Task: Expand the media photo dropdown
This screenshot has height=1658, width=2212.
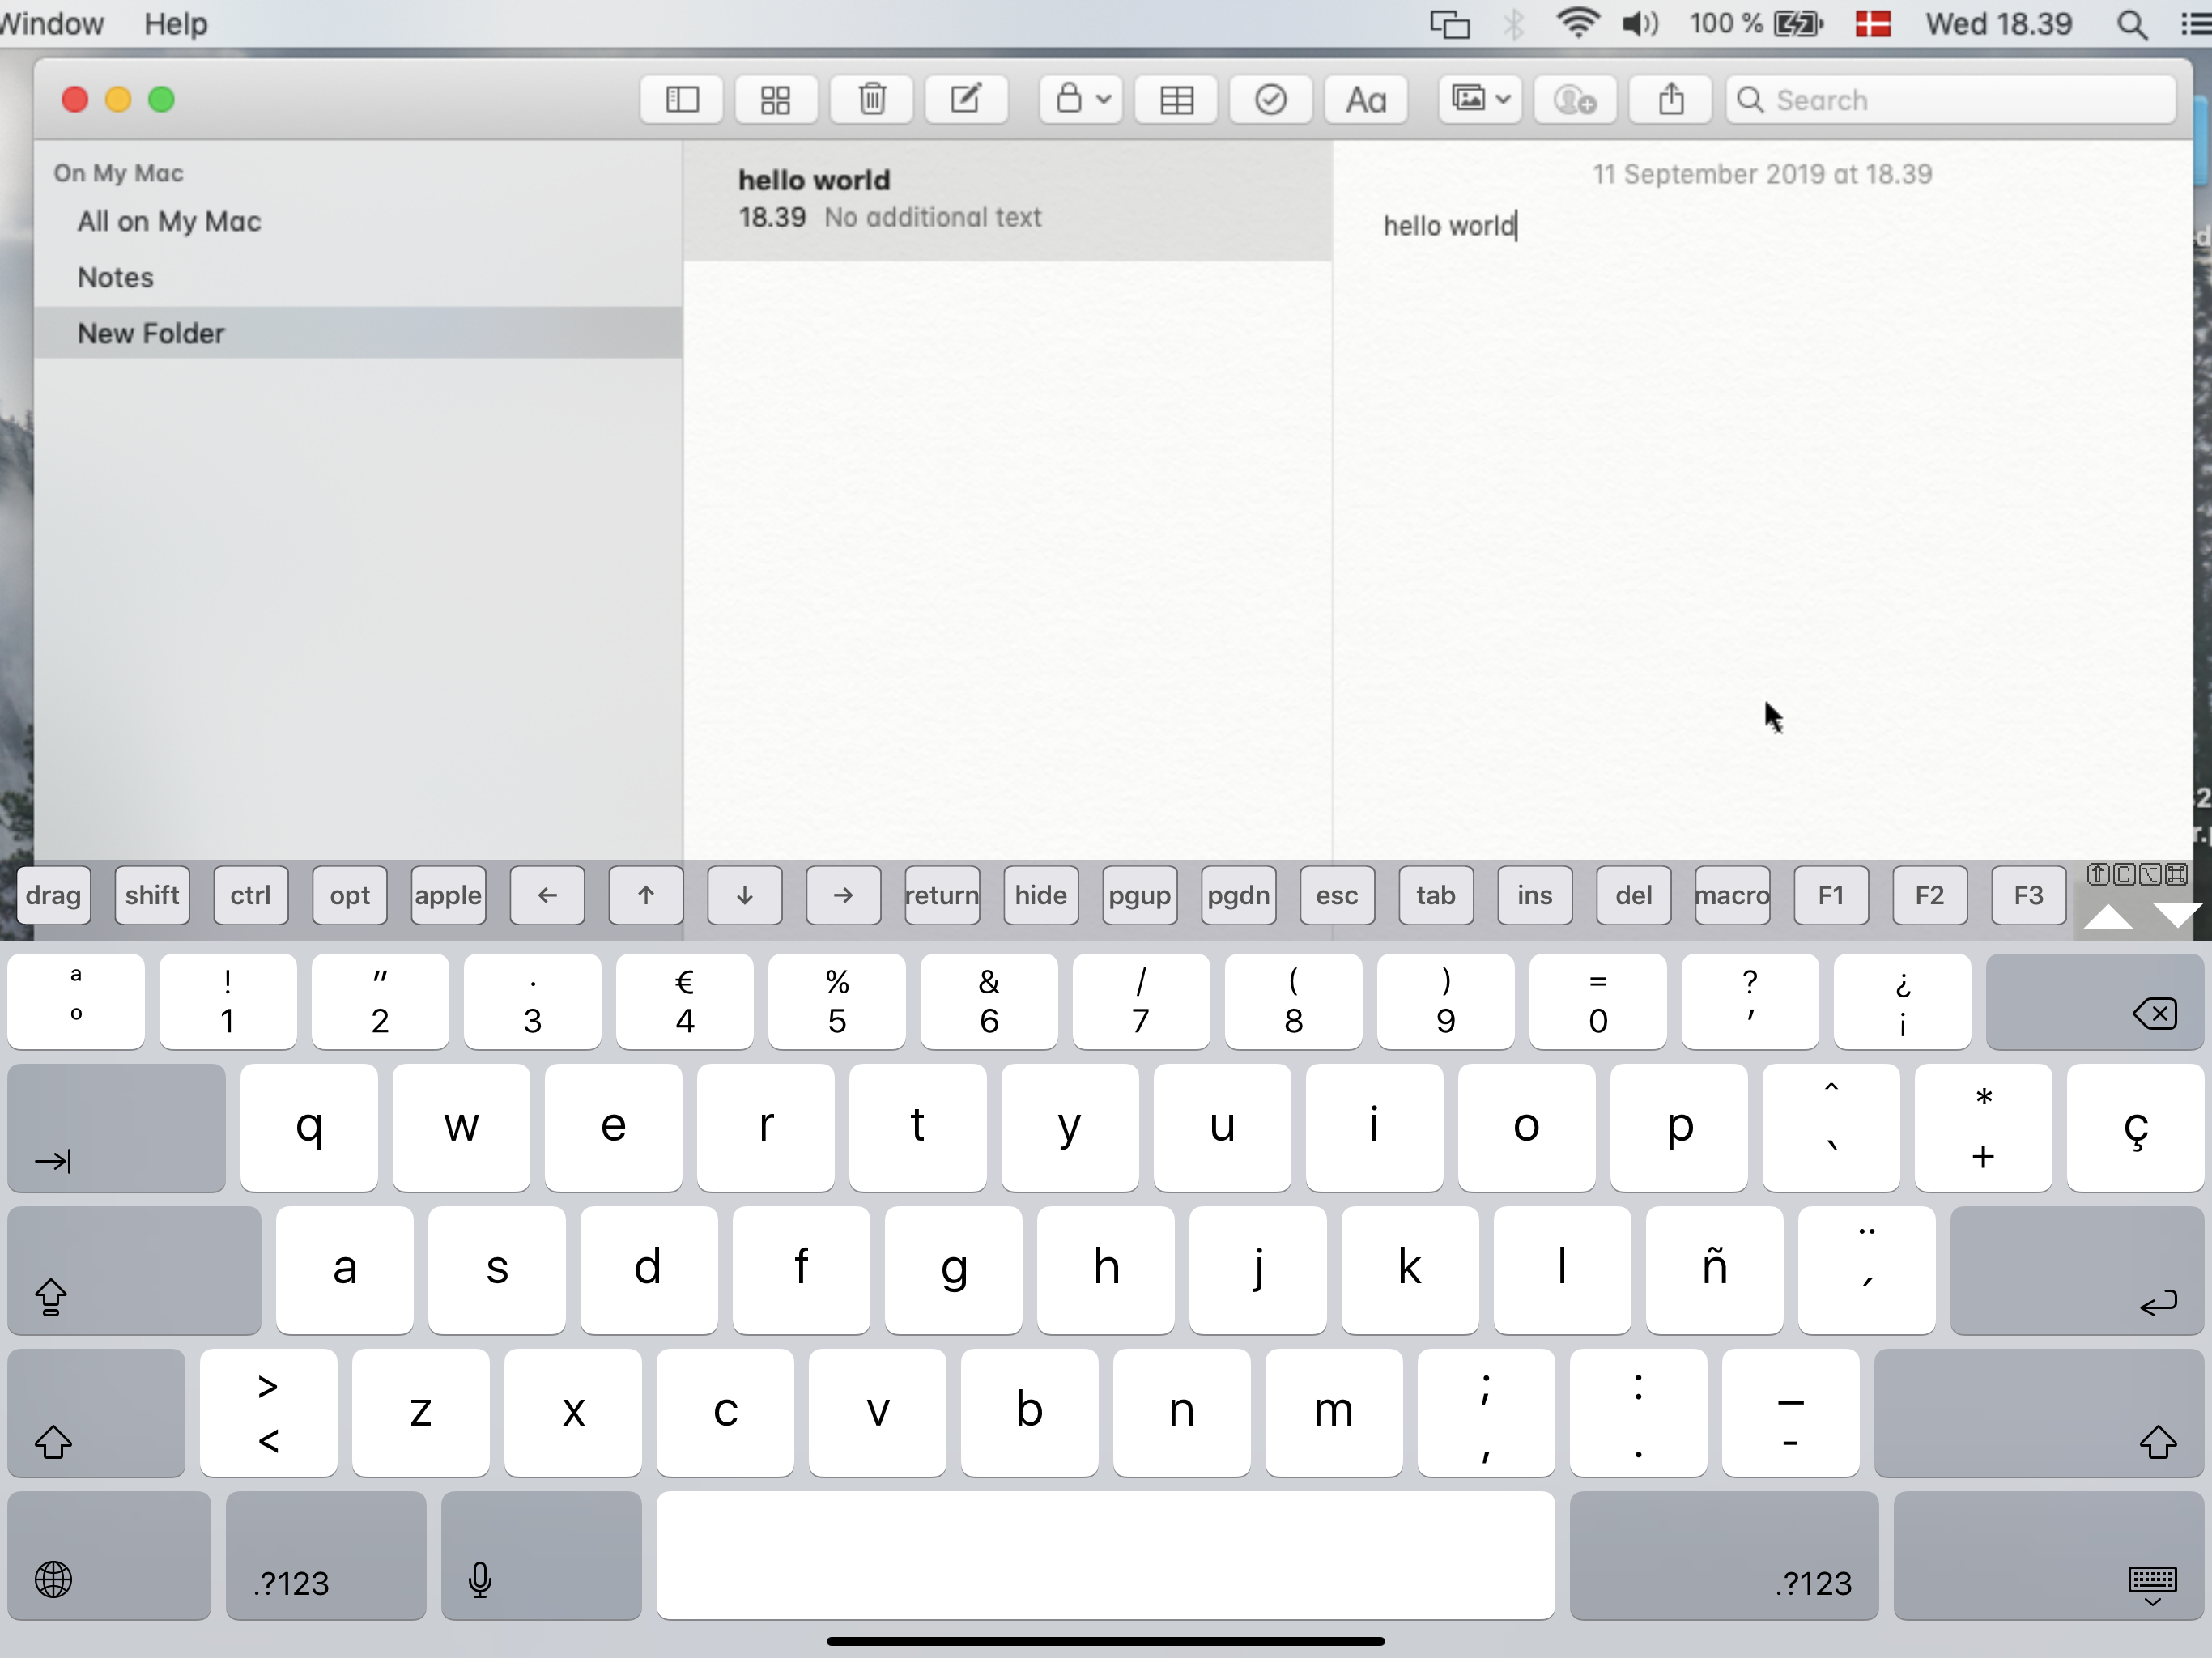Action: pyautogui.click(x=1481, y=100)
